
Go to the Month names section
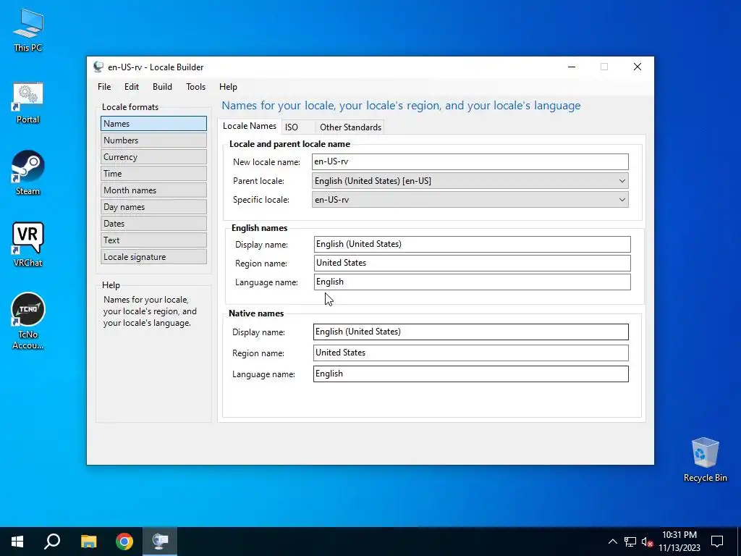click(153, 190)
